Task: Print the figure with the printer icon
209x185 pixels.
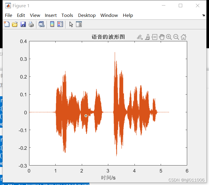Action: (31, 24)
